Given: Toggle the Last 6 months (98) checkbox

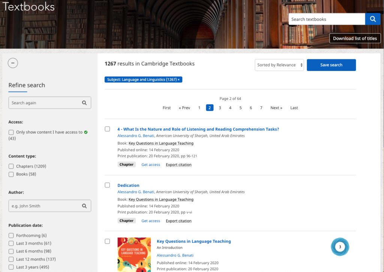Looking at the screenshot, I should coord(11,251).
